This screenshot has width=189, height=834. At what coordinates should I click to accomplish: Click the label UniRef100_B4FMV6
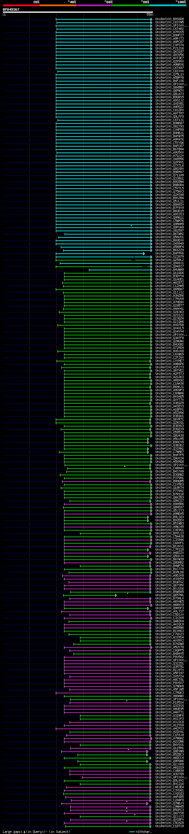pos(170,254)
